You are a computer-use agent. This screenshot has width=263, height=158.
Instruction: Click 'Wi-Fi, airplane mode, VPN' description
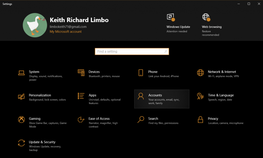point(223,76)
